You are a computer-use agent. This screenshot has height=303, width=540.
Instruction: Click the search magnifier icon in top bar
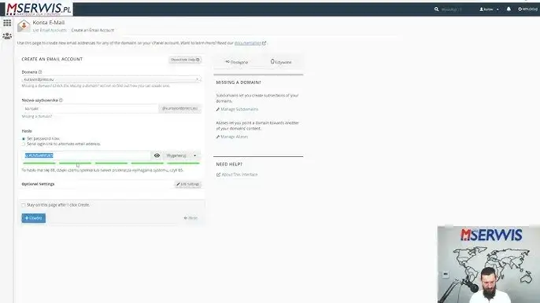click(x=436, y=9)
